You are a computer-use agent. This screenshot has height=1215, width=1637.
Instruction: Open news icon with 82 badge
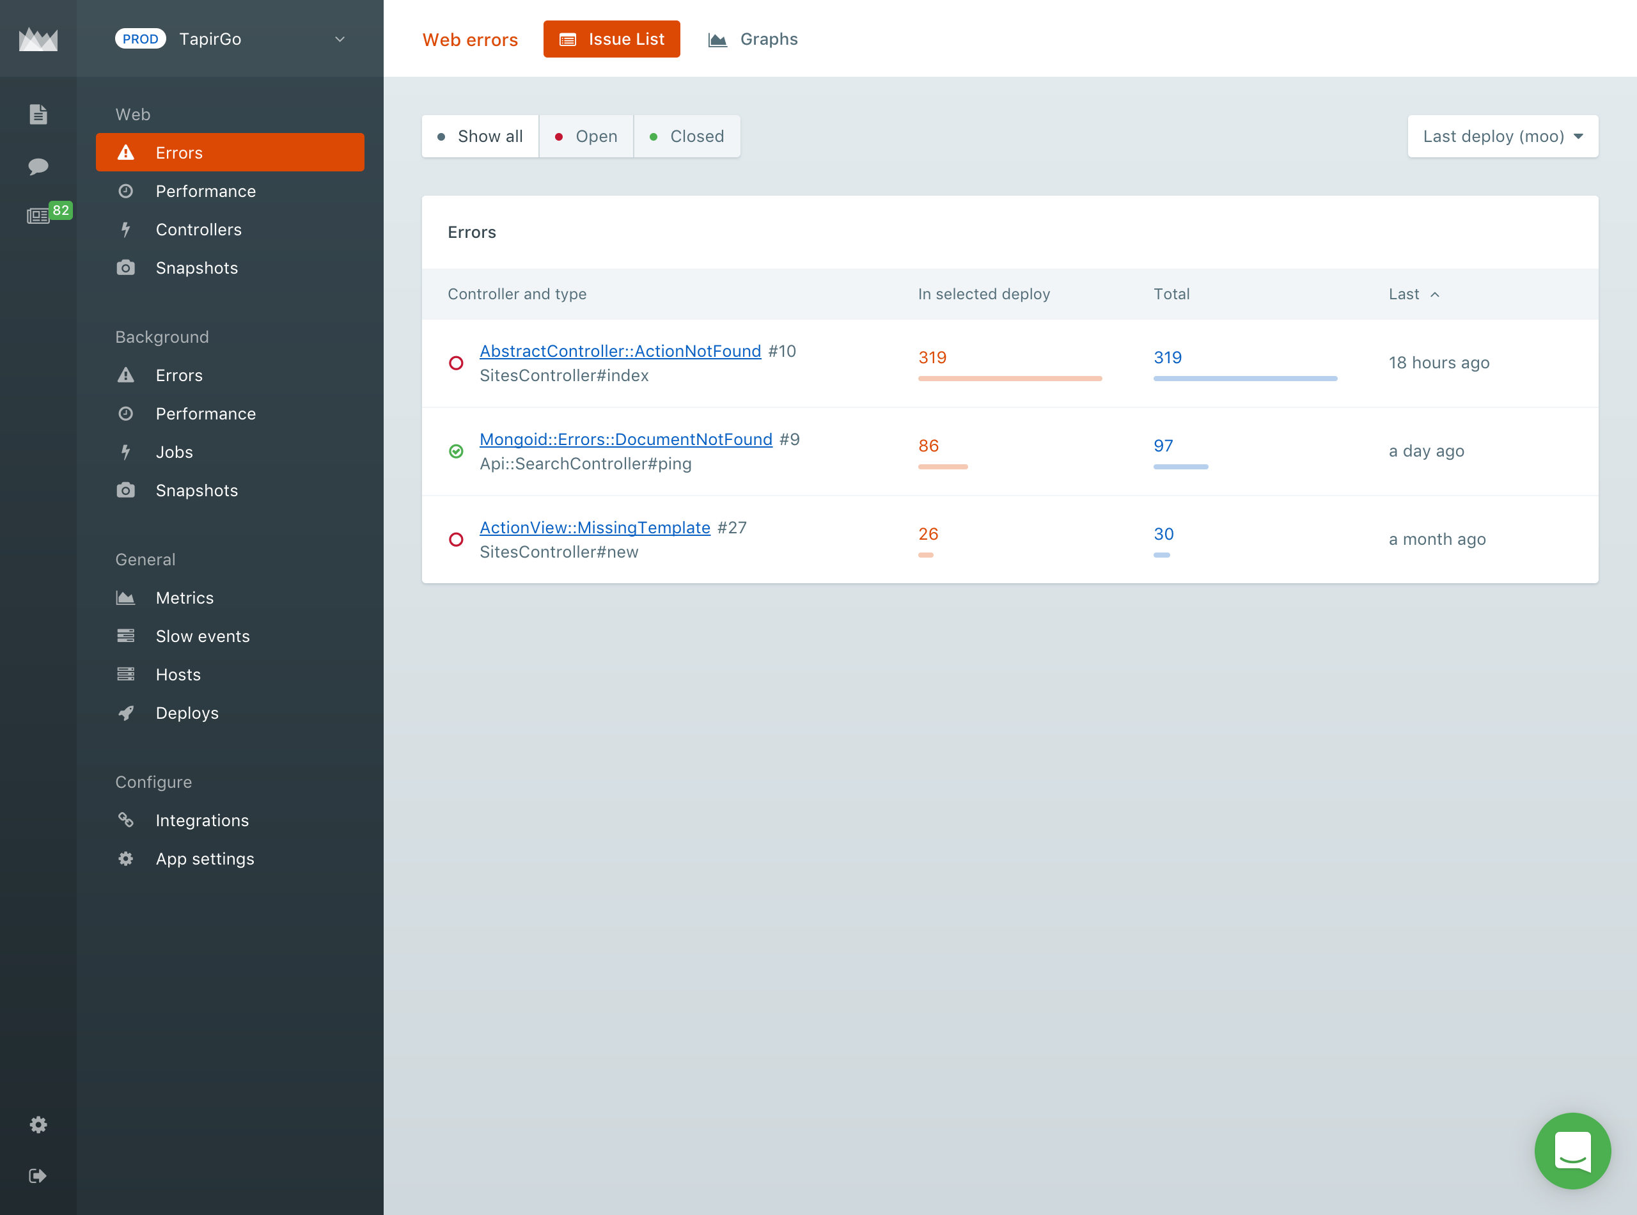38,216
